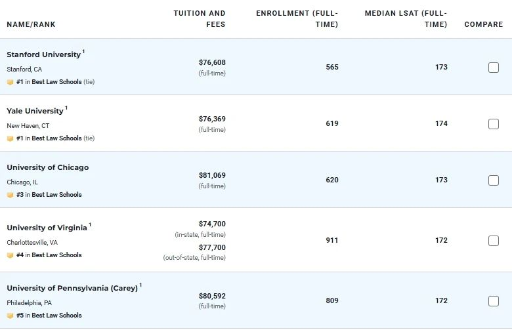Screen dimensions: 512x330
Task: Click University of Virginia's ranking badge icon
Action: pos(10,255)
